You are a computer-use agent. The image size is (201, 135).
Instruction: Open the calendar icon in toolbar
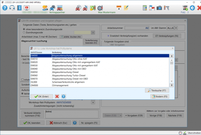click(x=119, y=8)
